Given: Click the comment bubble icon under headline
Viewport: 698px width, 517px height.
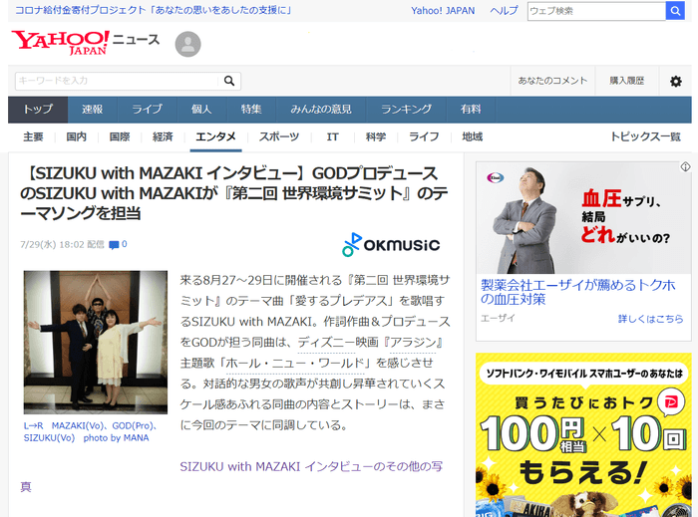Looking at the screenshot, I should click(114, 244).
